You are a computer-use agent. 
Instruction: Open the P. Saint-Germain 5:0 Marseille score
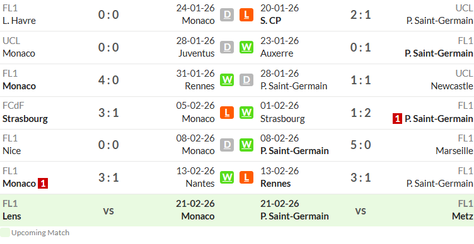pos(361,145)
